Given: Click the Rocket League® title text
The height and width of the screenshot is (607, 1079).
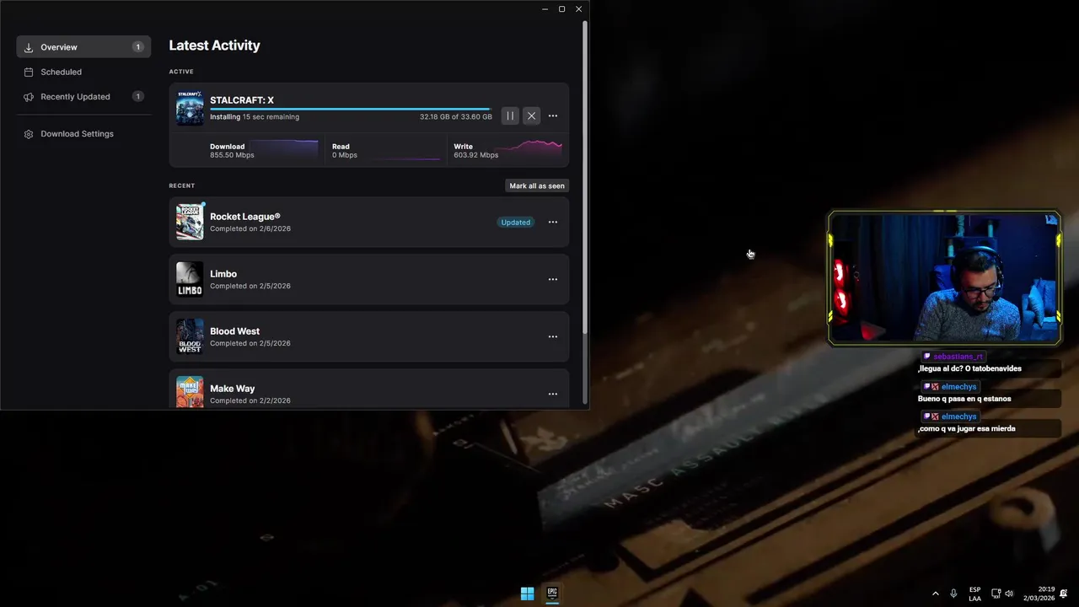Looking at the screenshot, I should click(245, 217).
